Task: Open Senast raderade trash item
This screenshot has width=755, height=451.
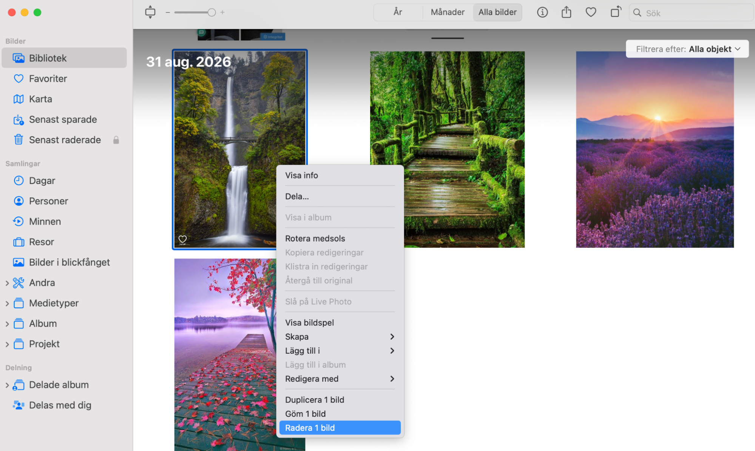Action: click(x=64, y=140)
